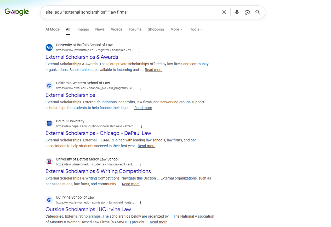
Task: Switch to Images tab
Action: click(83, 29)
